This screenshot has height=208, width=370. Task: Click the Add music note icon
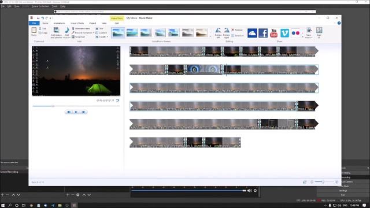pos(67,30)
